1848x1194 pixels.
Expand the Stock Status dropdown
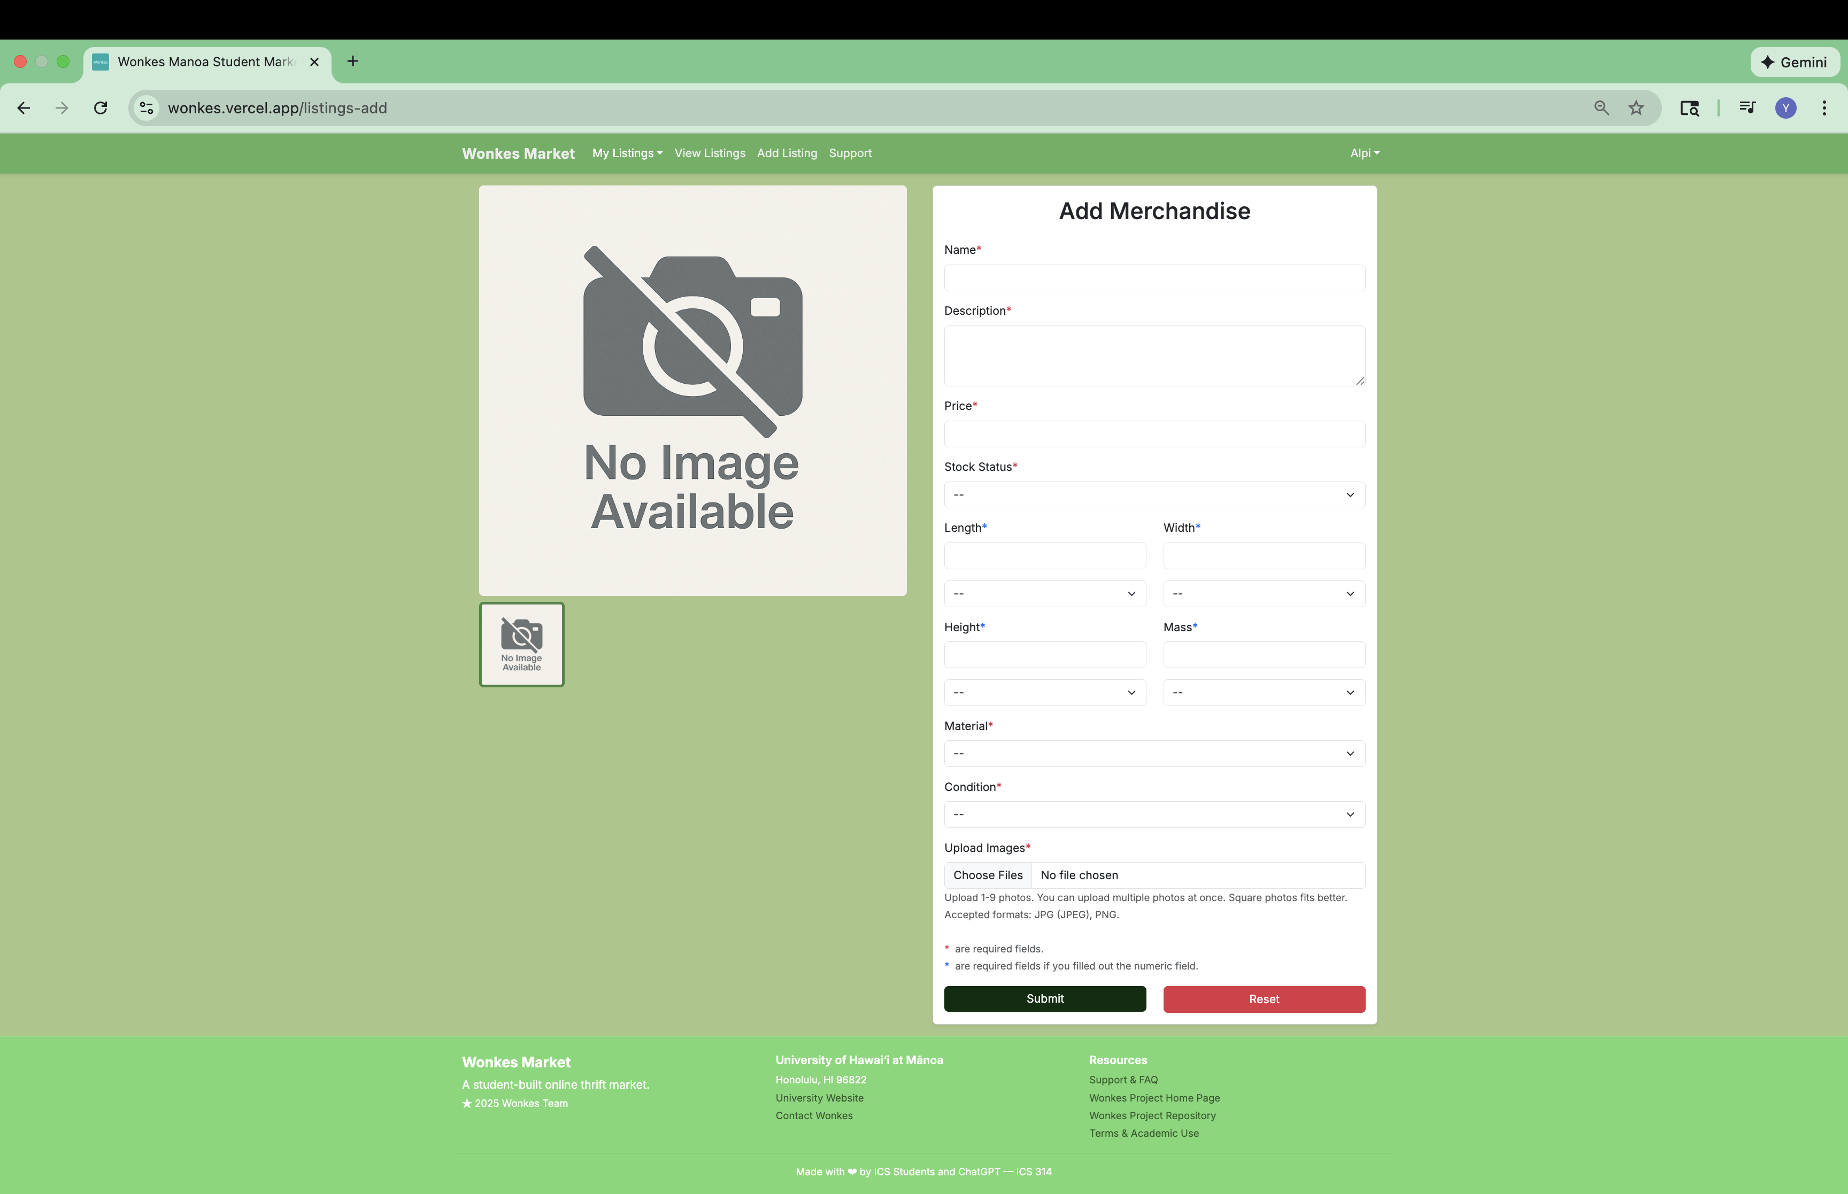[x=1154, y=495]
